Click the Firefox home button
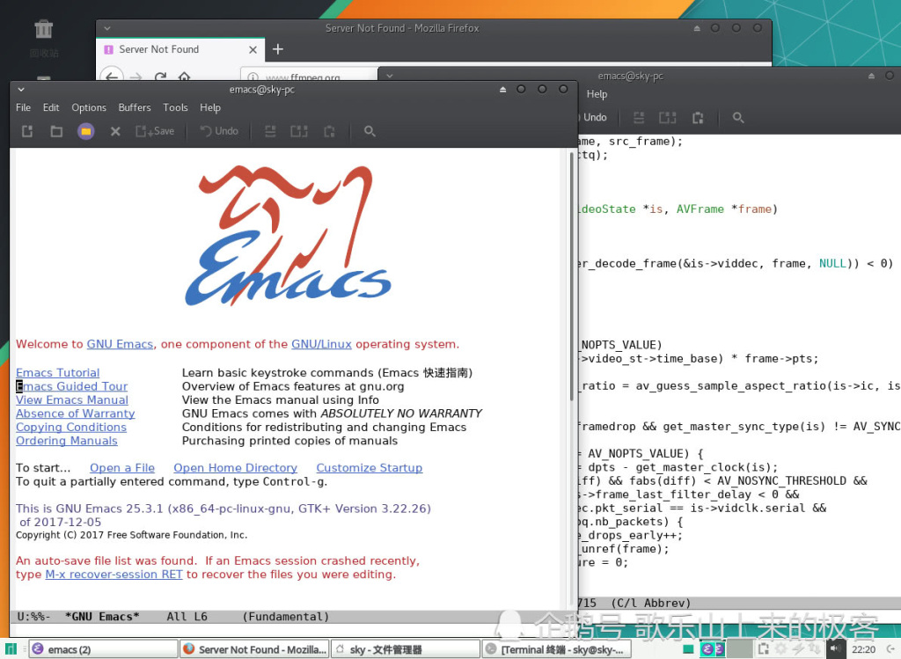901x659 pixels. 184,77
